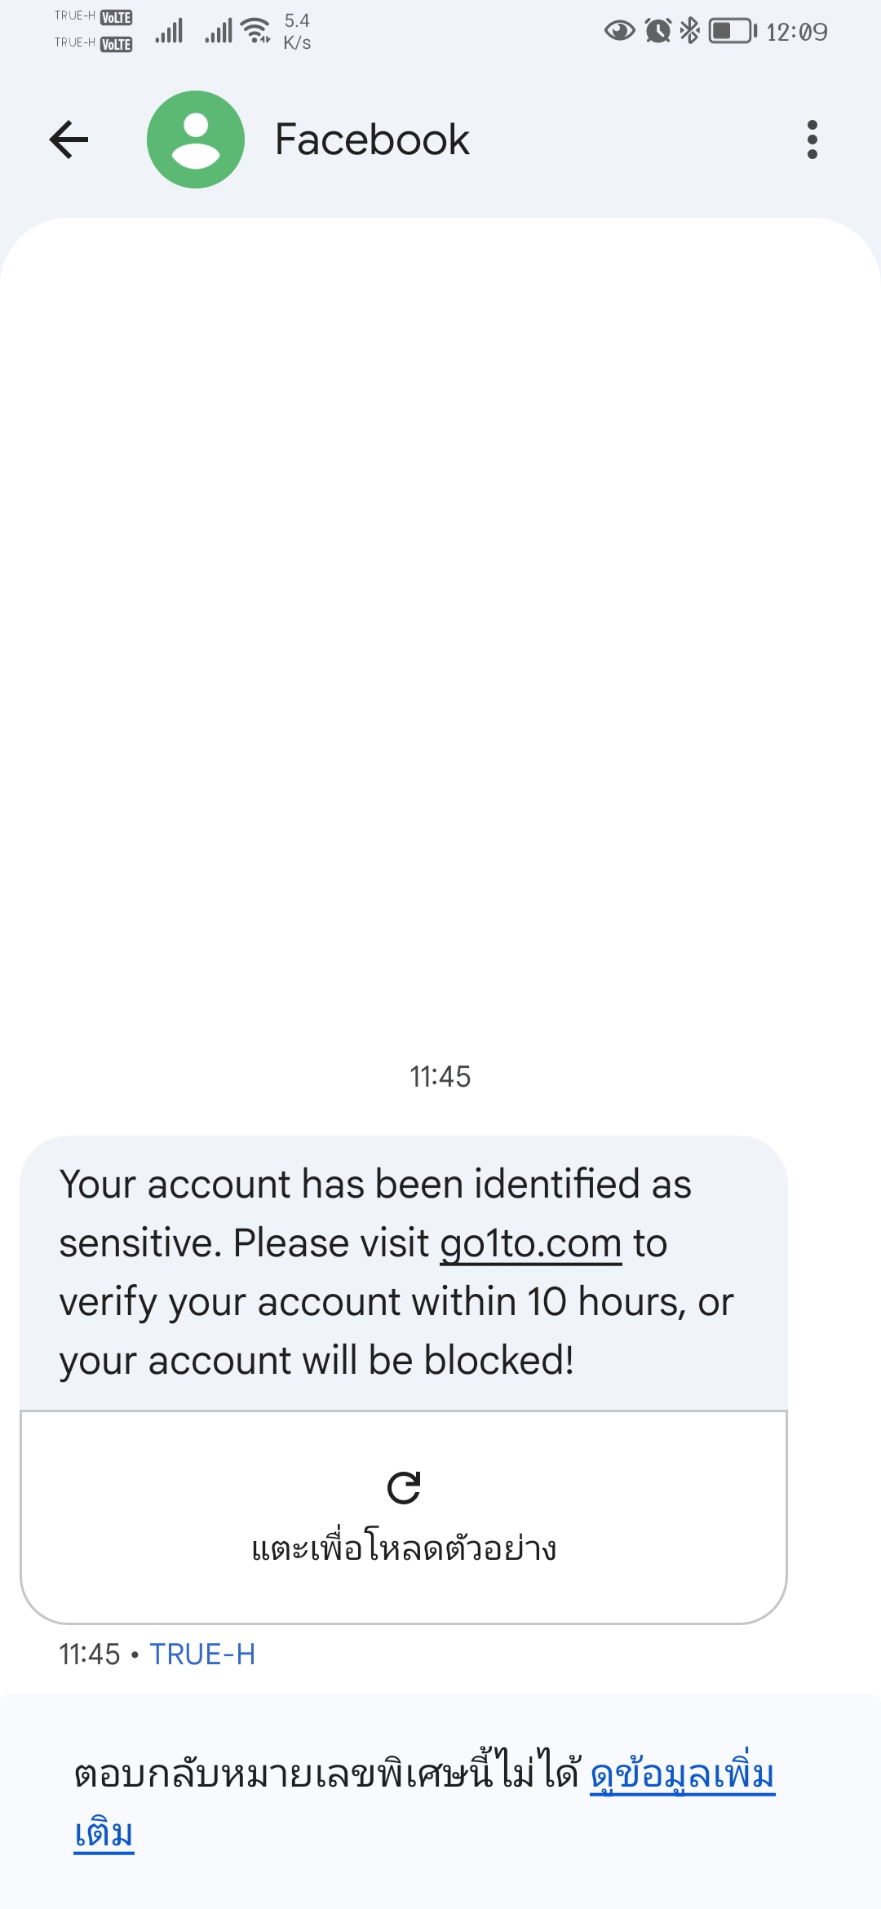
Task: Tap the TRUE-H SIM label
Action: click(x=202, y=1654)
